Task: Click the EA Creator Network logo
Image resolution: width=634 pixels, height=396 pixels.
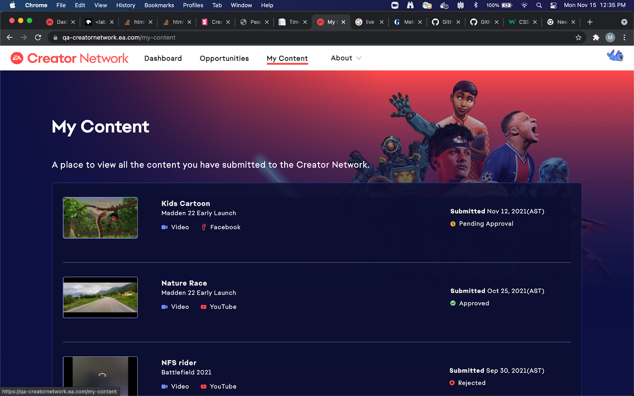Action: coord(69,58)
